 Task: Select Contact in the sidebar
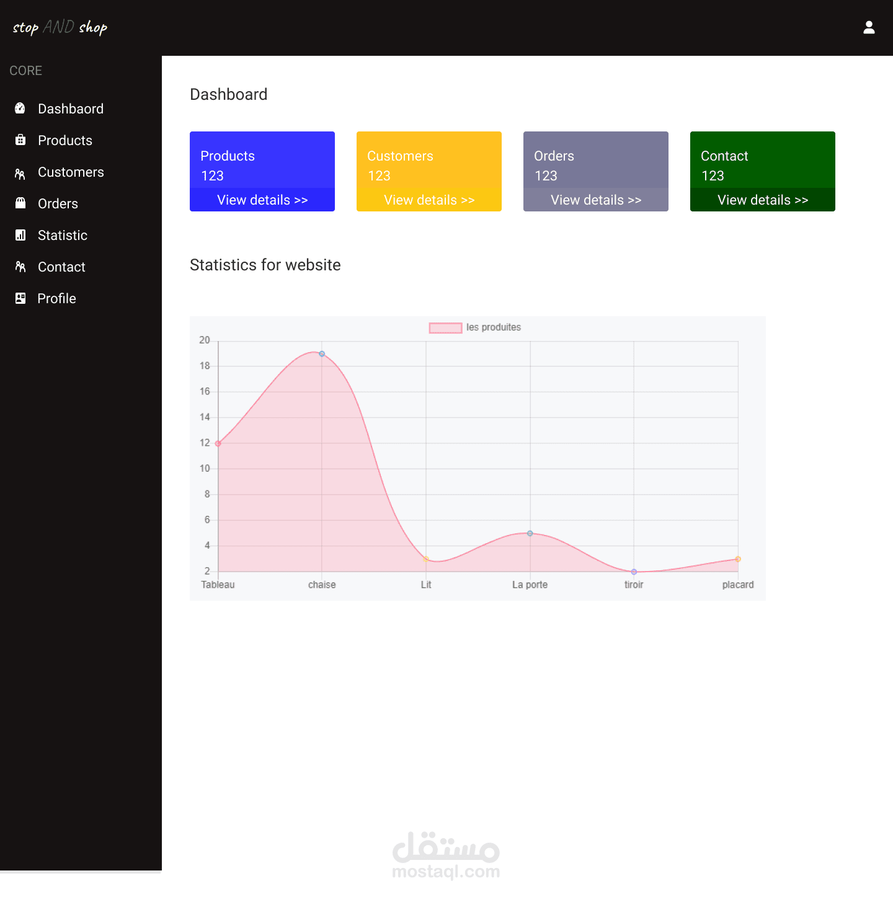61,267
